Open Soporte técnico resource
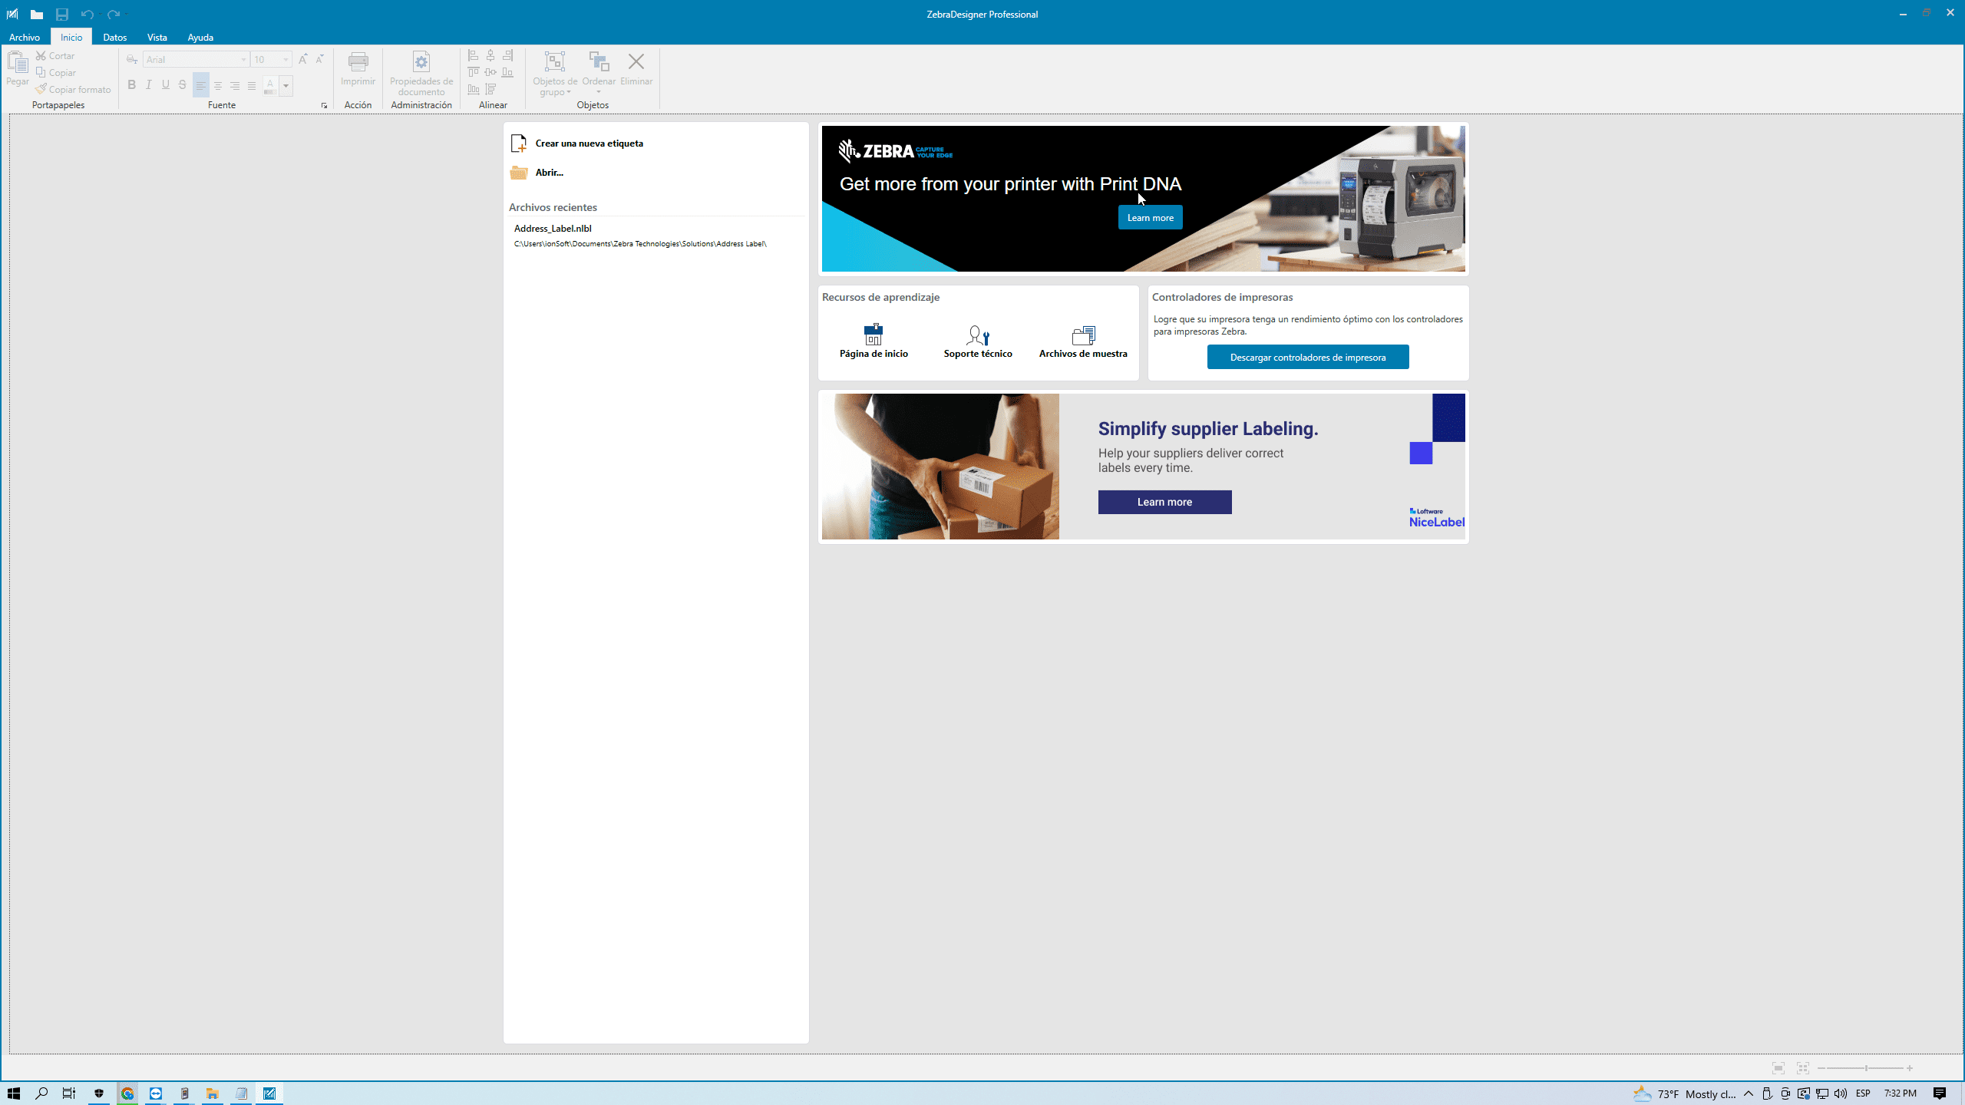Screen dimensions: 1965x1105 coord(977,335)
